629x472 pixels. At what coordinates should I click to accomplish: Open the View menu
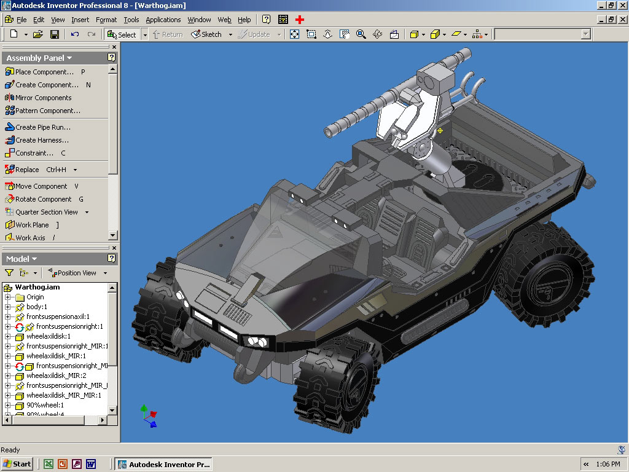(58, 20)
